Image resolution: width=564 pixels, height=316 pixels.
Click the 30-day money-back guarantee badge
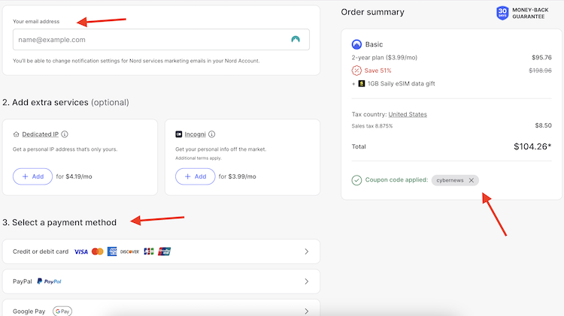[x=523, y=14]
